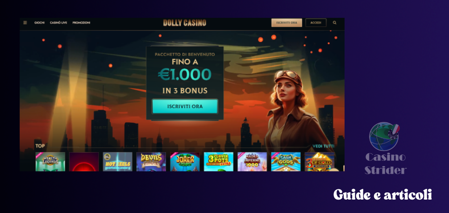Viewport: 449px width, 213px height.
Task: Click the teal Iscriviti Ora banner button
Action: [x=185, y=107]
